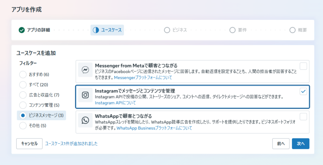Open the Instagram APIについて link
The image size is (323, 165).
pyautogui.click(x=115, y=103)
